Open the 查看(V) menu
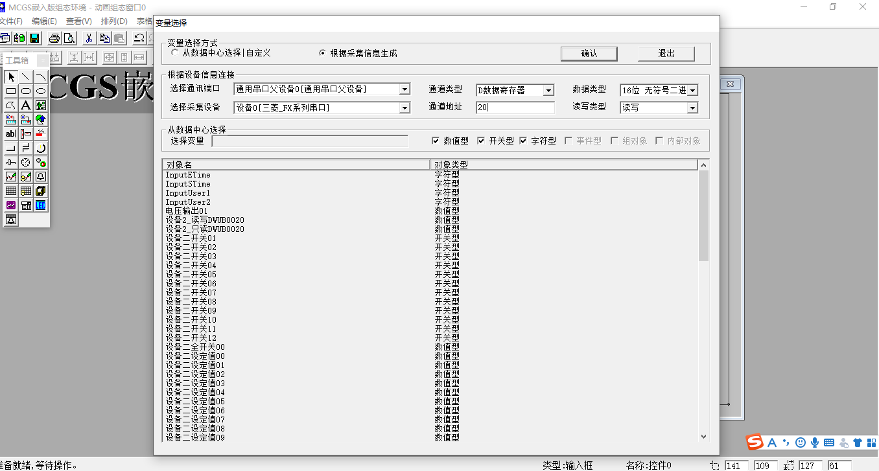This screenshot has width=879, height=471. pos(79,21)
